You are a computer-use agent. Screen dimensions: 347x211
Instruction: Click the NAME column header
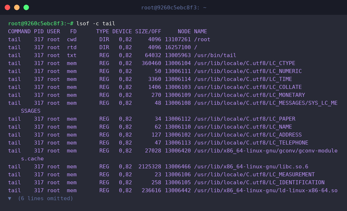click(x=201, y=31)
